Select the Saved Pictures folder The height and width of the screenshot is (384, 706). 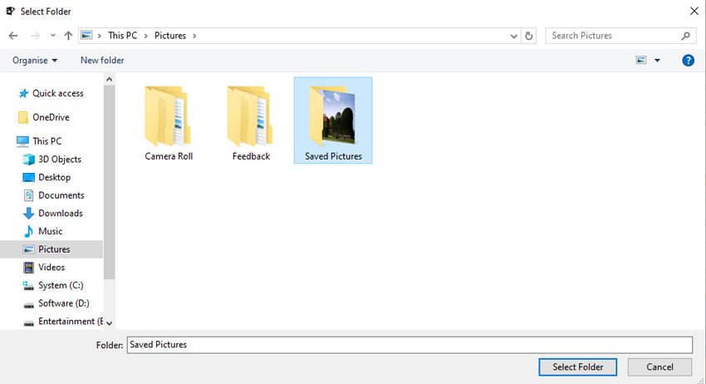point(333,121)
